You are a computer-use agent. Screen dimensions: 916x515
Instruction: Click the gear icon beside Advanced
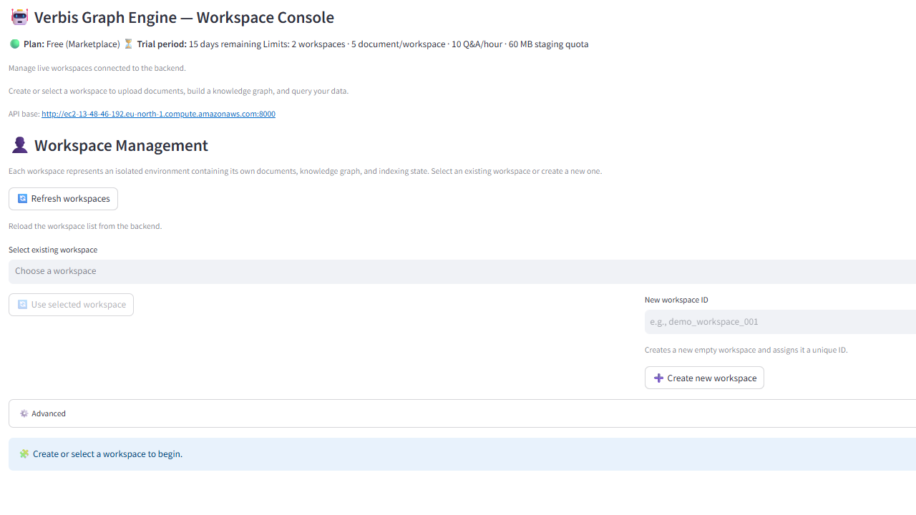(x=24, y=413)
